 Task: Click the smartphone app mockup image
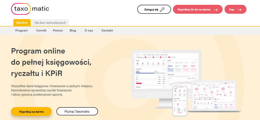180,101
